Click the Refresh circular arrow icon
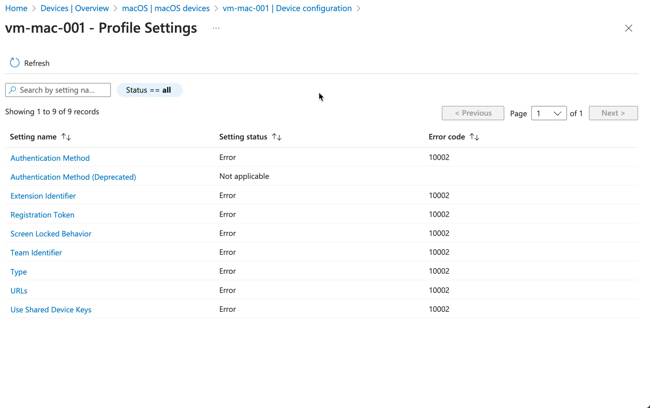Image resolution: width=650 pixels, height=408 pixels. pyautogui.click(x=15, y=63)
